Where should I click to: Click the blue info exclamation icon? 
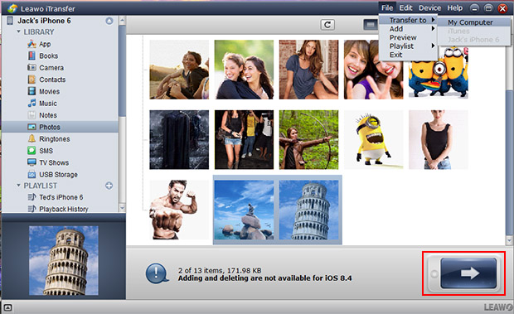[x=157, y=273]
